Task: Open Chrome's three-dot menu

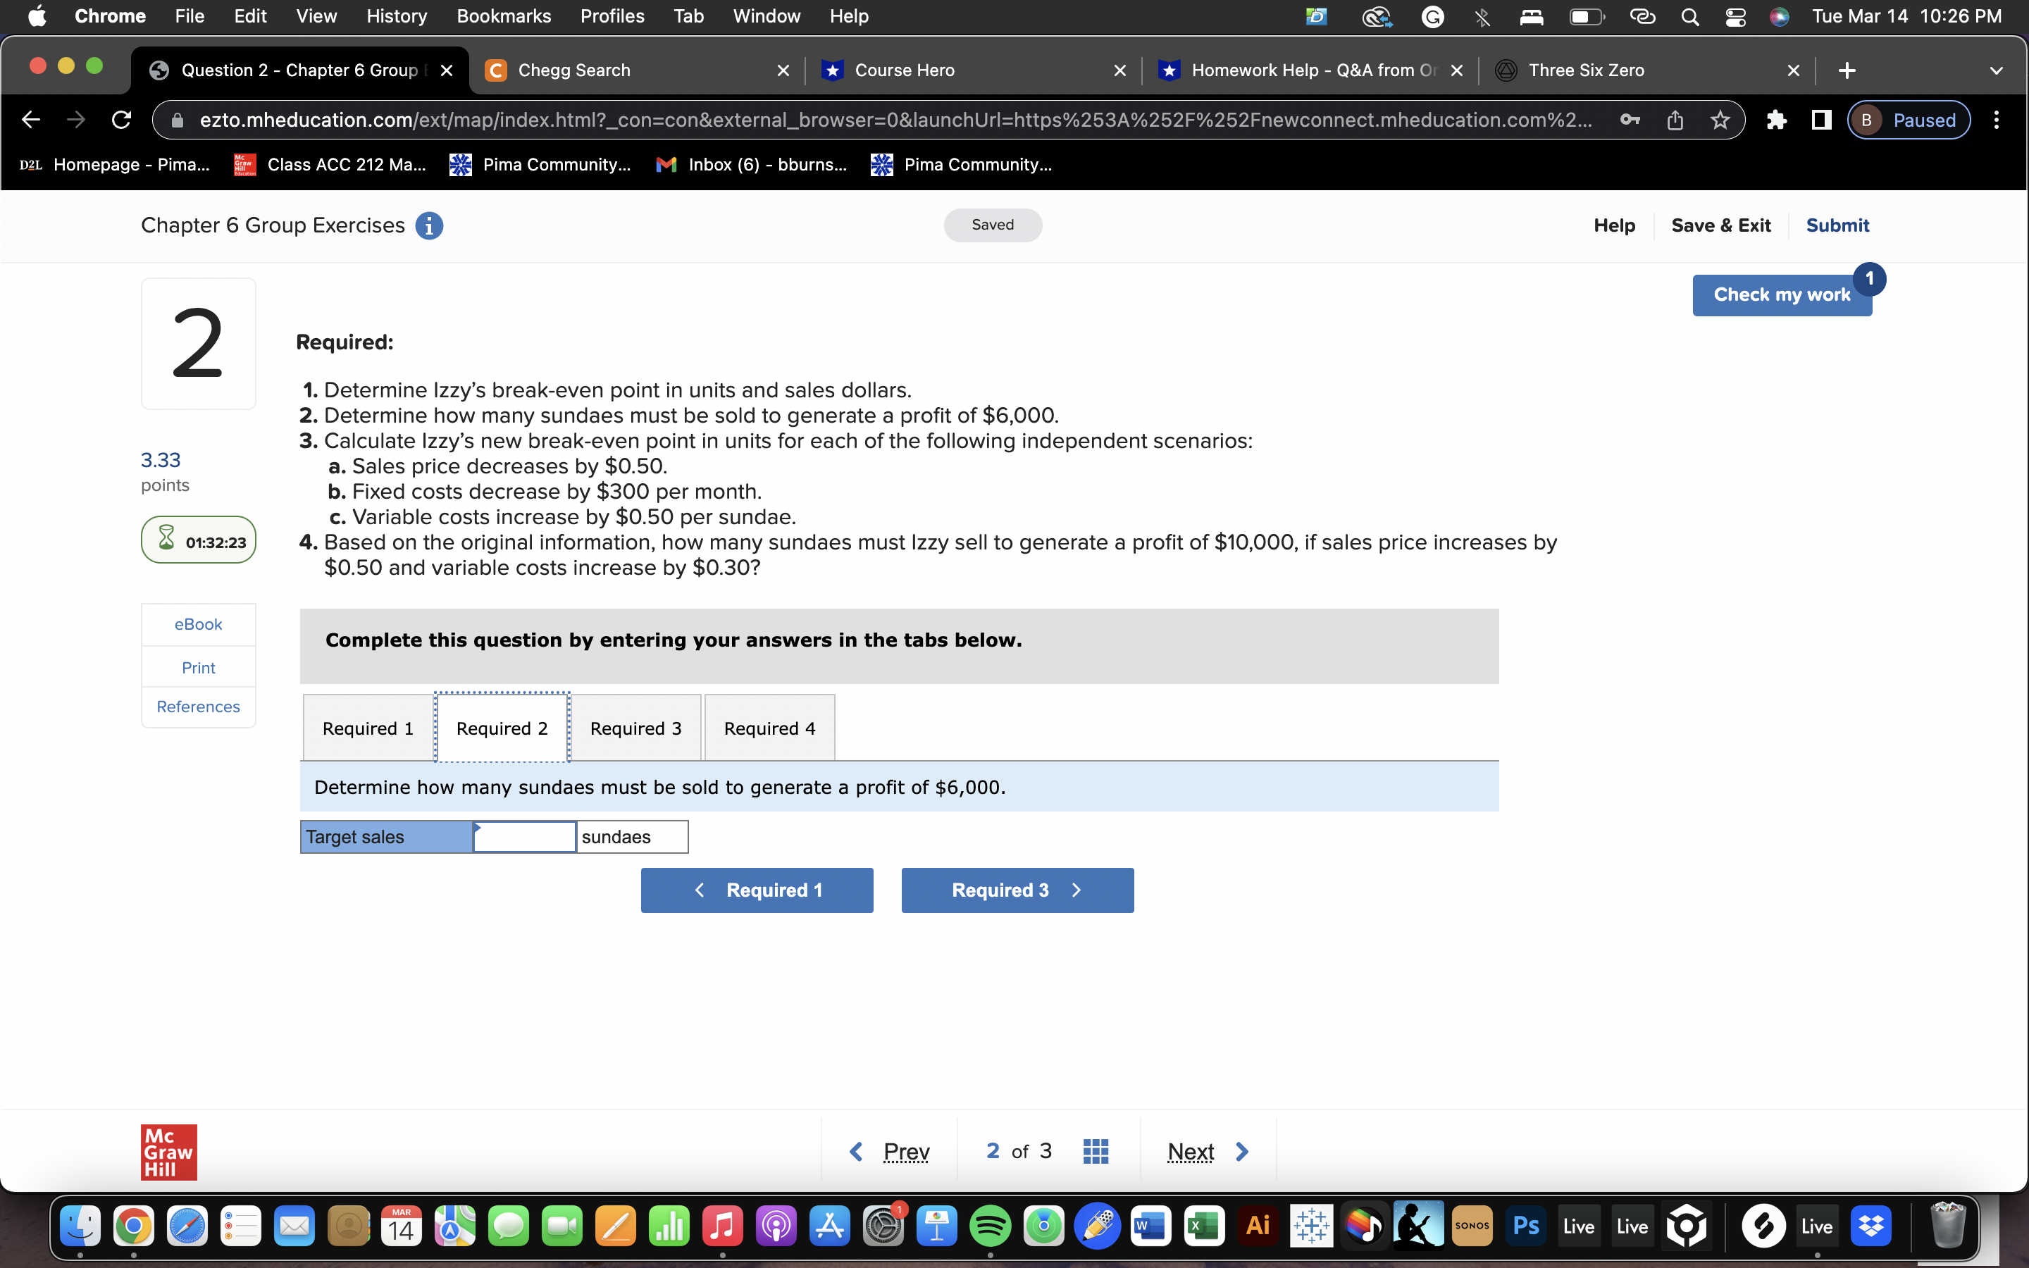Action: [x=1995, y=120]
